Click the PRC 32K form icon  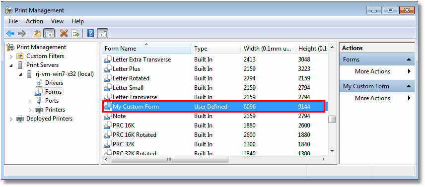click(108, 144)
